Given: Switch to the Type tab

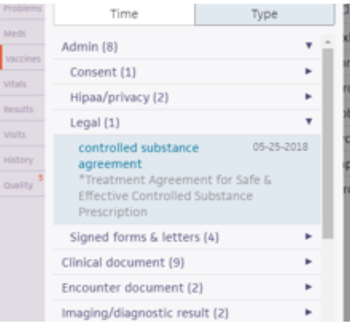Looking at the screenshot, I should tap(264, 14).
